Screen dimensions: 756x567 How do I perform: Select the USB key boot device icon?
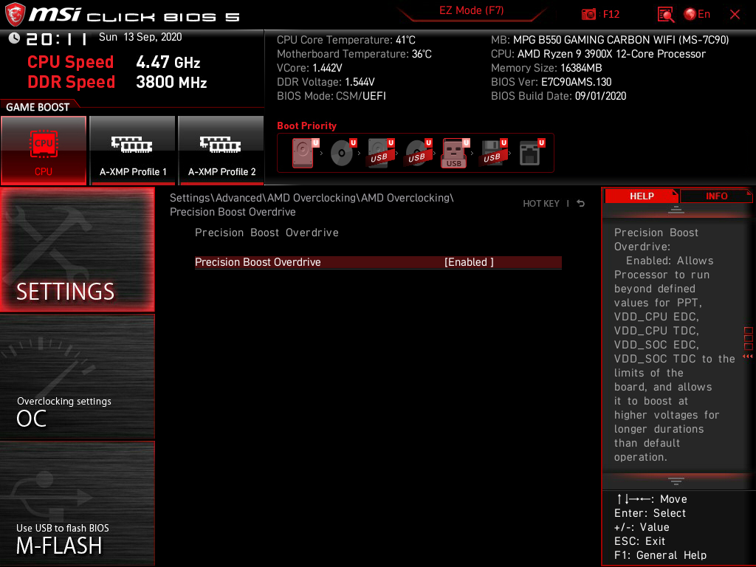coord(455,153)
